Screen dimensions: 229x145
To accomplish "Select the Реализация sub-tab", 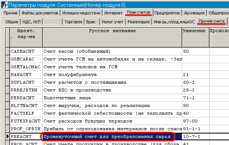I will pos(138,22).
